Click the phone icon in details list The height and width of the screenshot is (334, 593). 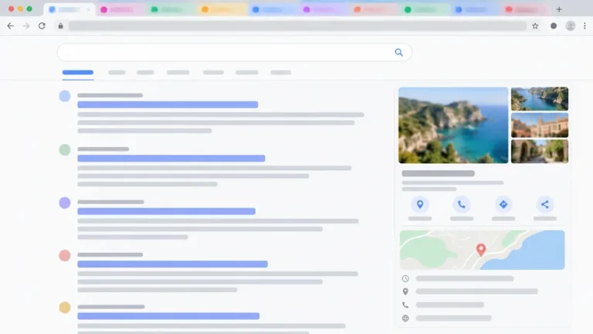pyautogui.click(x=405, y=305)
